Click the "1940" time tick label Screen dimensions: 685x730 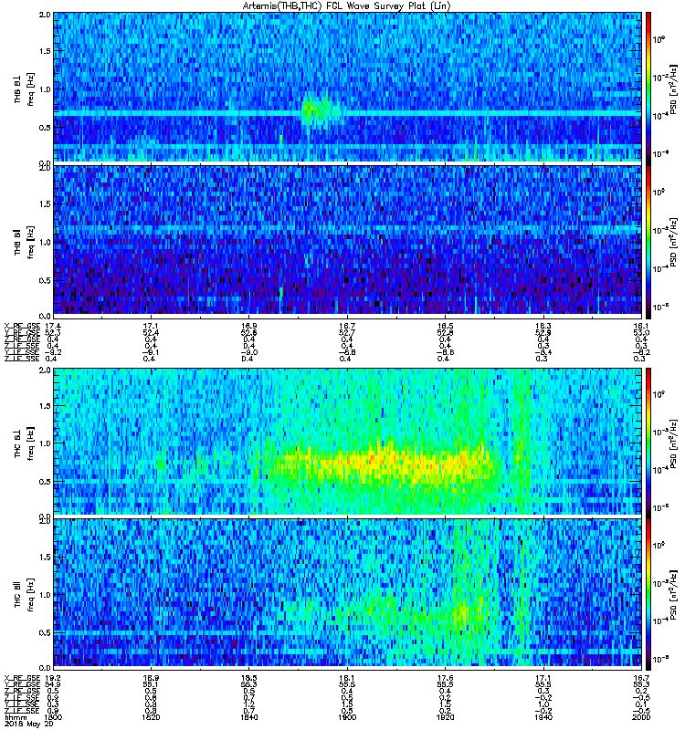[x=543, y=717]
